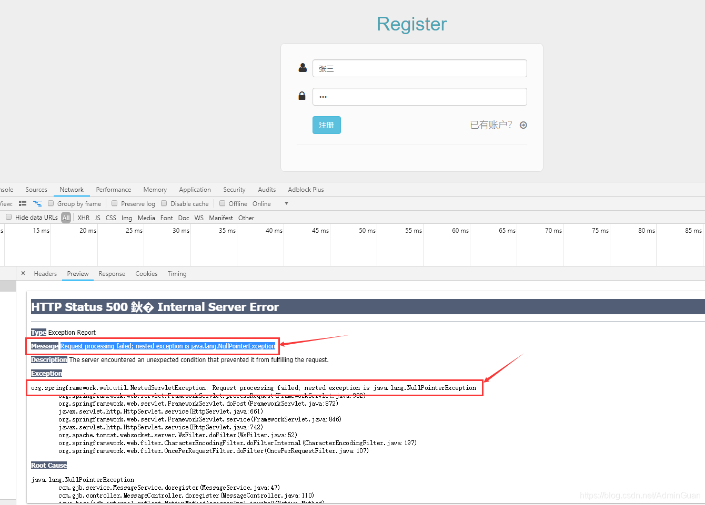Select the Doc request filter

[183, 218]
